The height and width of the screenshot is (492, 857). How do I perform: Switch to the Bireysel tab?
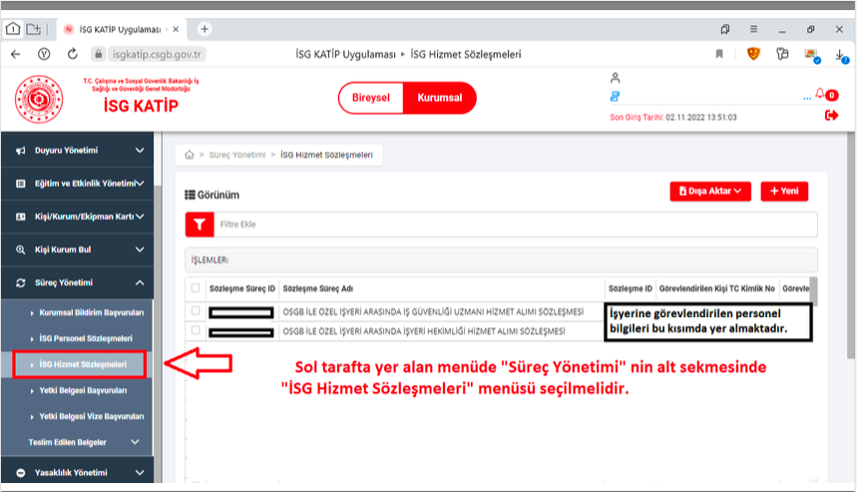[371, 99]
